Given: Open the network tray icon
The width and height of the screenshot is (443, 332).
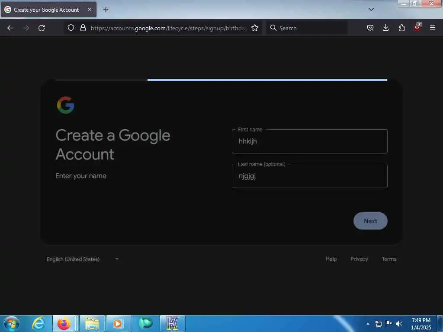Looking at the screenshot, I should coord(378,324).
